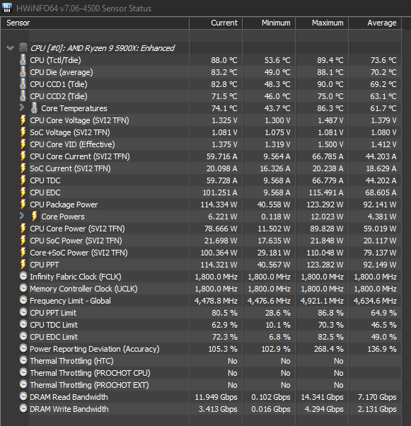Click lightning icon for CPU PPT
Screen dimensions: 411x426
click(23, 265)
